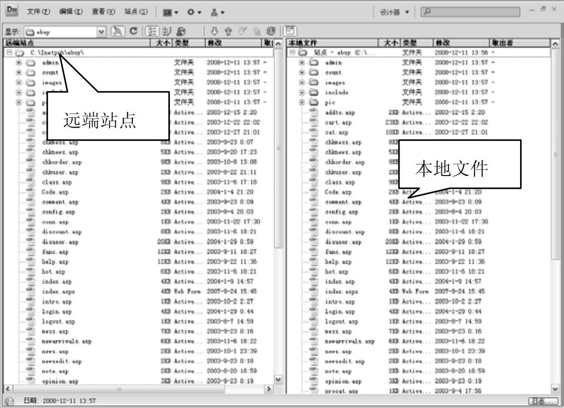This screenshot has height=408, width=564.
Task: Open the 文件(F) menu
Action: [x=38, y=11]
